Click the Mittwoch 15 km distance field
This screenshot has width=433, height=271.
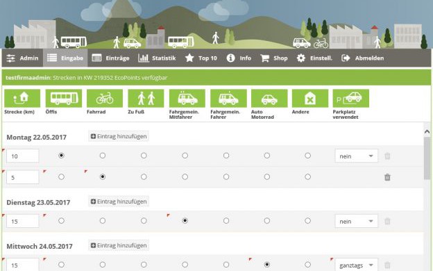click(23, 265)
